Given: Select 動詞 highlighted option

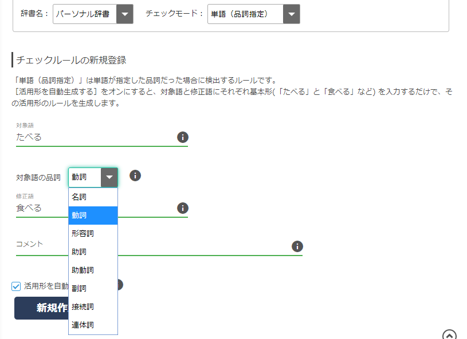Looking at the screenshot, I should [x=93, y=216].
